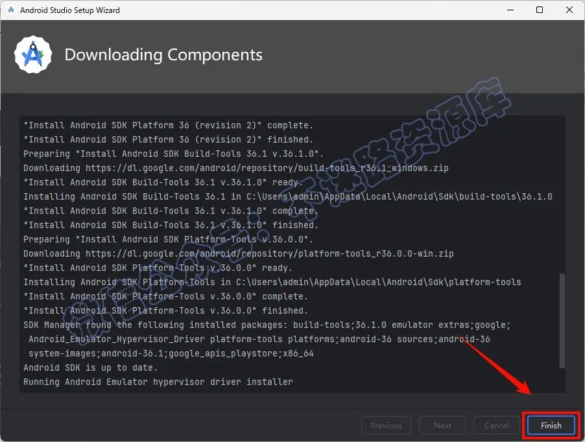Screen dimensions: 585x442
Task: Minimize the Setup Wizard window
Action: 510,10
